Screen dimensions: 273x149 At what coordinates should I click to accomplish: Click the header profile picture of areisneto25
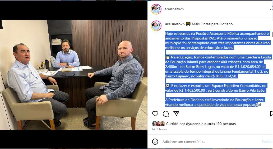pos(156,9)
